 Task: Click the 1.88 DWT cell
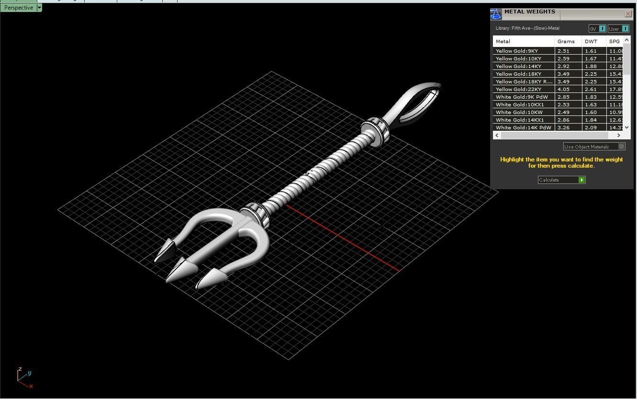click(x=594, y=66)
